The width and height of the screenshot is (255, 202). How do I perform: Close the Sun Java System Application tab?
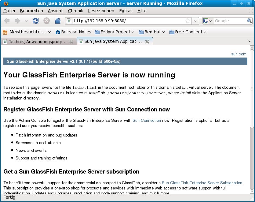point(147,41)
